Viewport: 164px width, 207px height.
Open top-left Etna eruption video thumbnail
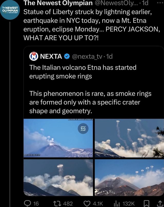point(58,138)
